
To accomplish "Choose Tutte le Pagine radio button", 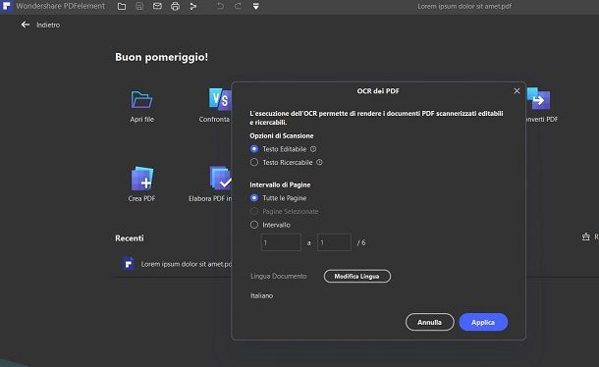I will (x=254, y=198).
